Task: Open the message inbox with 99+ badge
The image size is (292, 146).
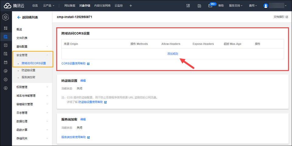Action: click(x=210, y=5)
